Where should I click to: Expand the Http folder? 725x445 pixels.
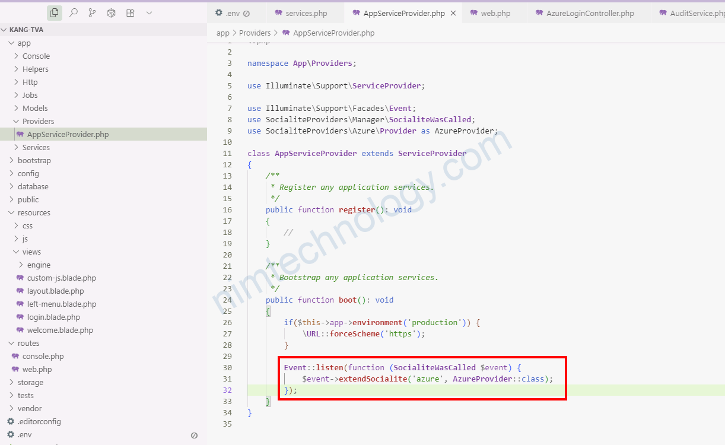click(17, 82)
